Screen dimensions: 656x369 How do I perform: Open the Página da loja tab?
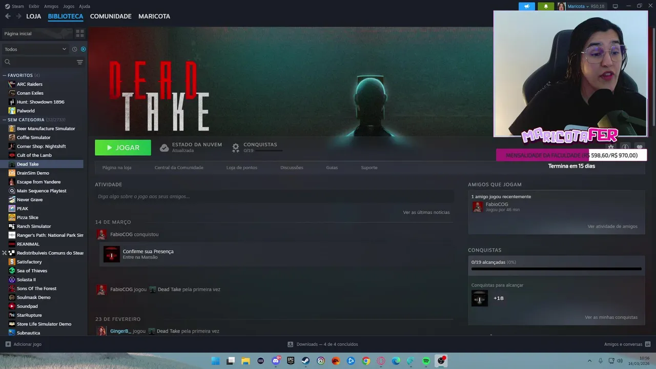117,168
